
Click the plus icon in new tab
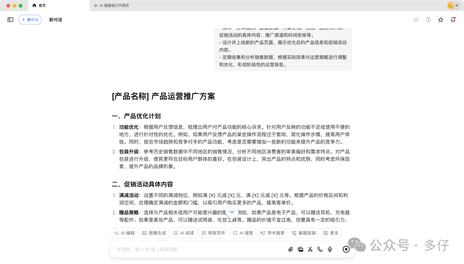(95, 5)
